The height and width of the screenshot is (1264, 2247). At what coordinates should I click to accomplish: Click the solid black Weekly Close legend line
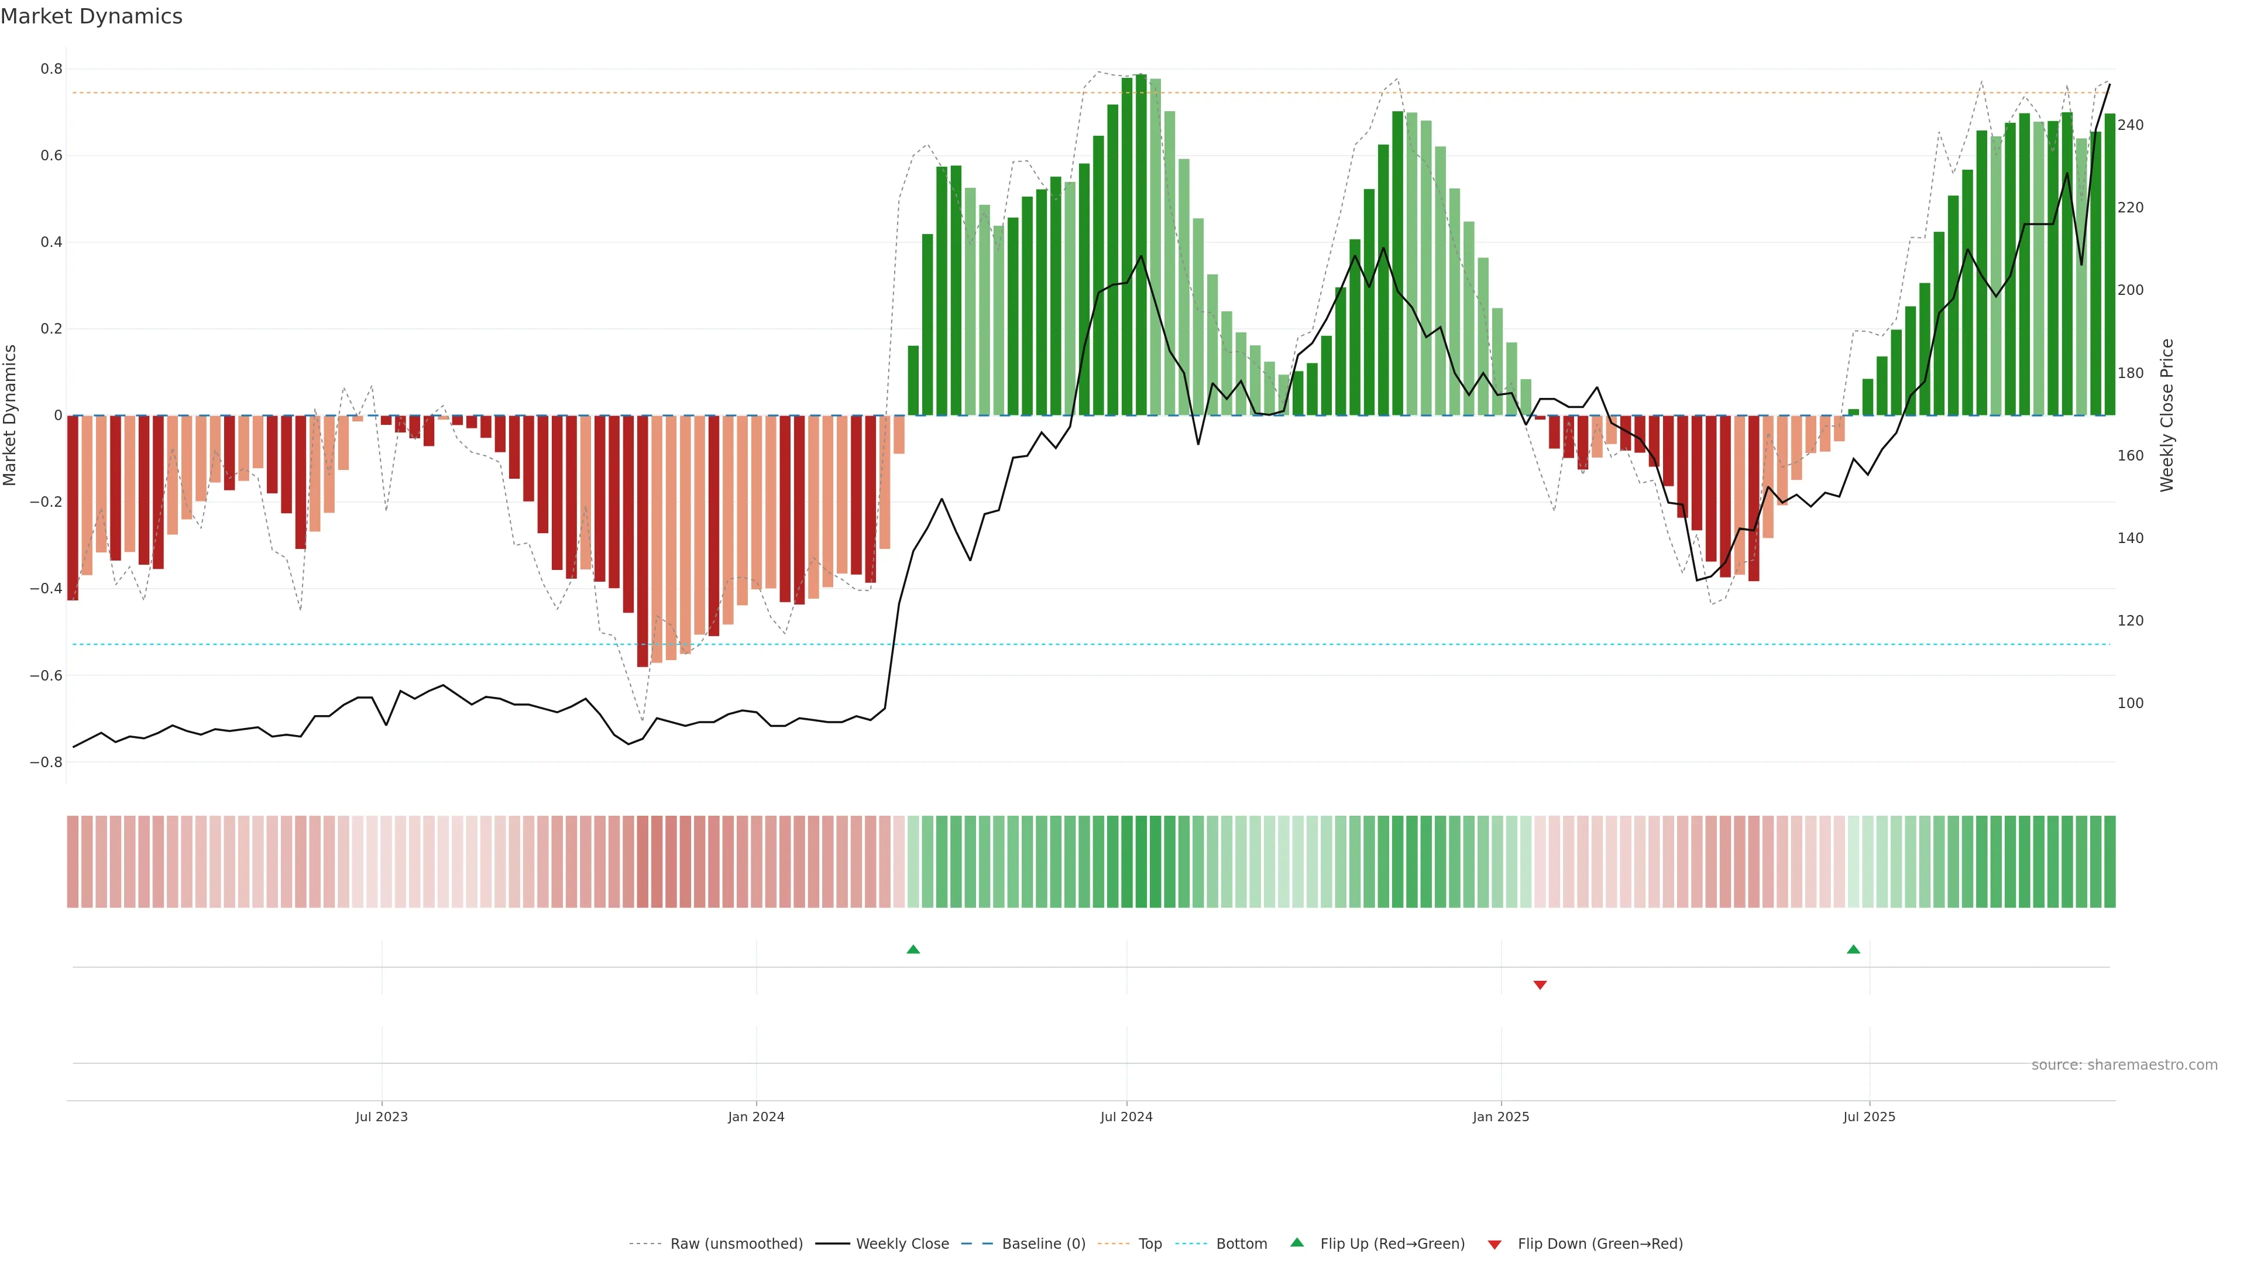click(832, 1244)
